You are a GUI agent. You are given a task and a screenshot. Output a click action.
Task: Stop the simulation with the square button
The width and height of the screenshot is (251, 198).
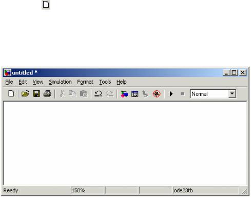(x=182, y=94)
